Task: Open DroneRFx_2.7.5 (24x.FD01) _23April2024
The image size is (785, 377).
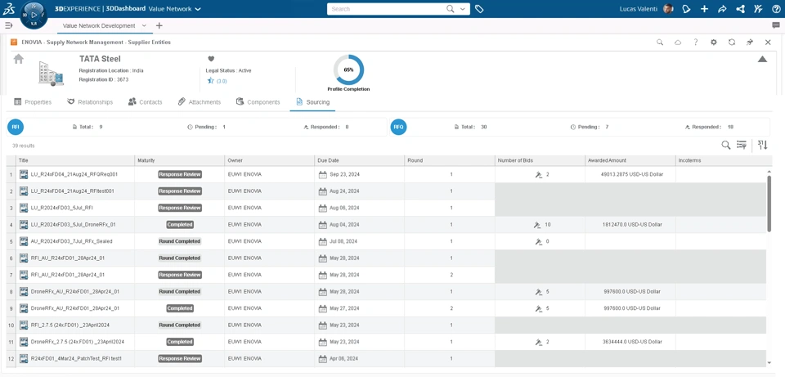Action: (78, 342)
